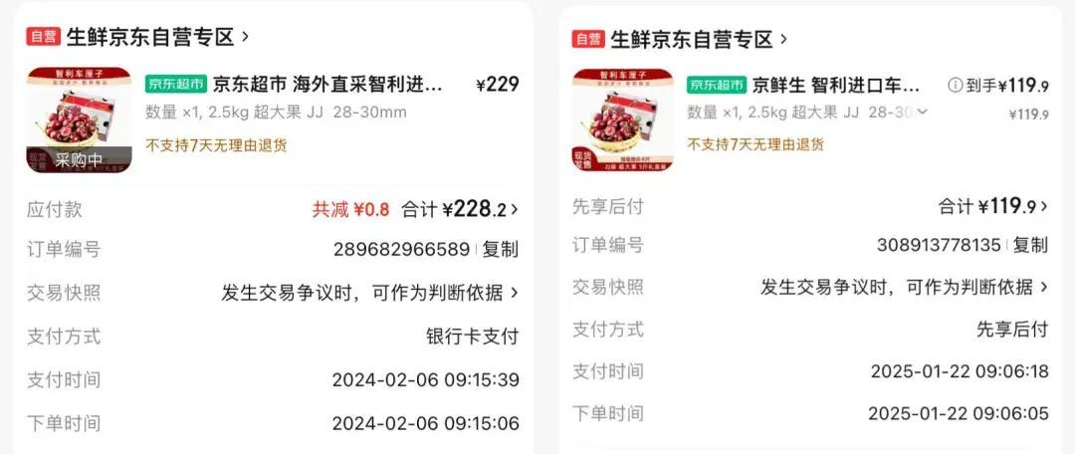Click green 京东超市 tag on left product
Screen dimensions: 1075x454
[176, 85]
